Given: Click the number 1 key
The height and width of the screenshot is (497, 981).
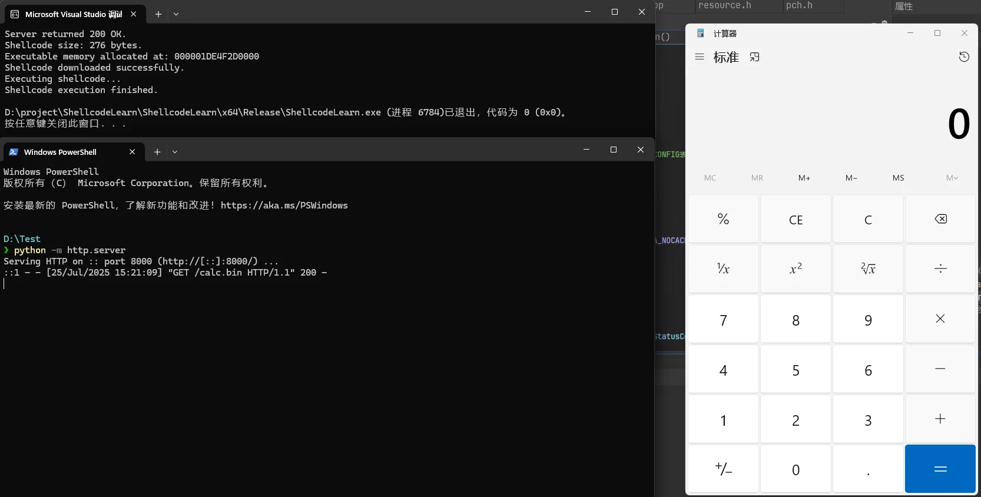Looking at the screenshot, I should coord(724,419).
